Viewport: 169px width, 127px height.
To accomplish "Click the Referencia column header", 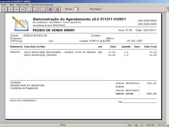I will pos(17,47).
